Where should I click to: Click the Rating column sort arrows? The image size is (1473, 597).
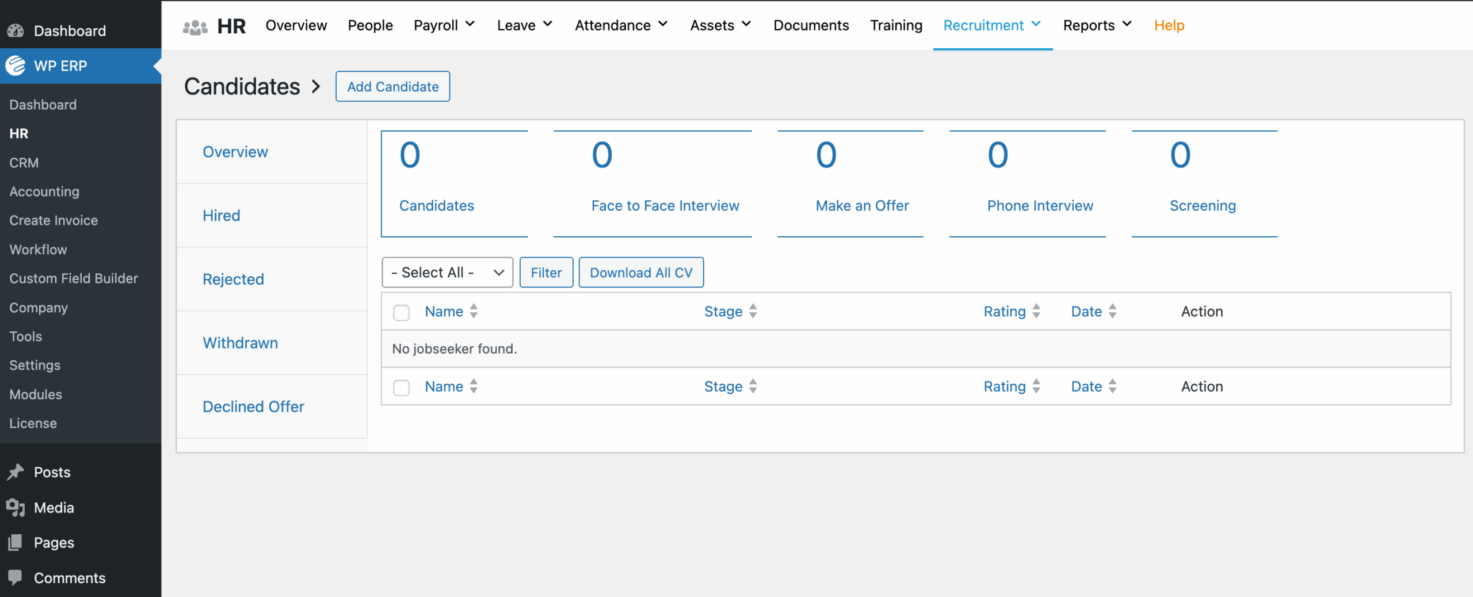pos(1036,311)
